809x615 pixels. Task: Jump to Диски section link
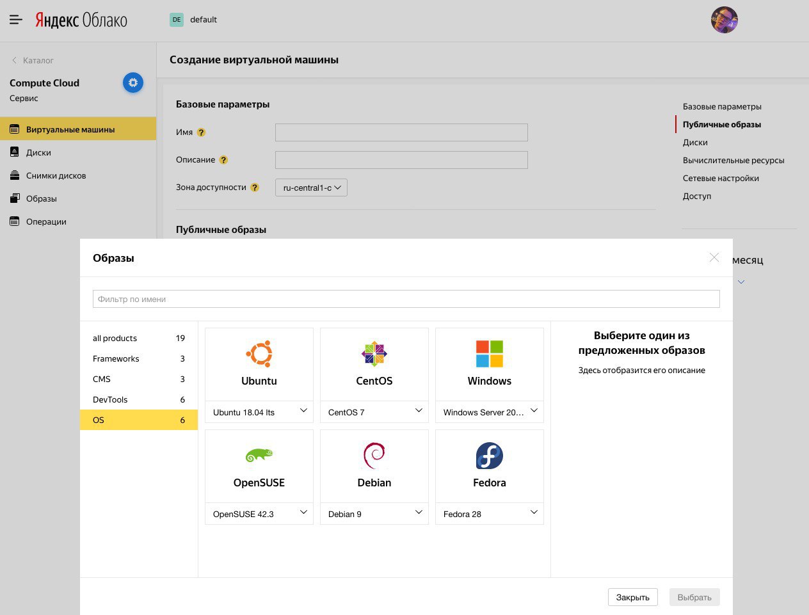[695, 142]
